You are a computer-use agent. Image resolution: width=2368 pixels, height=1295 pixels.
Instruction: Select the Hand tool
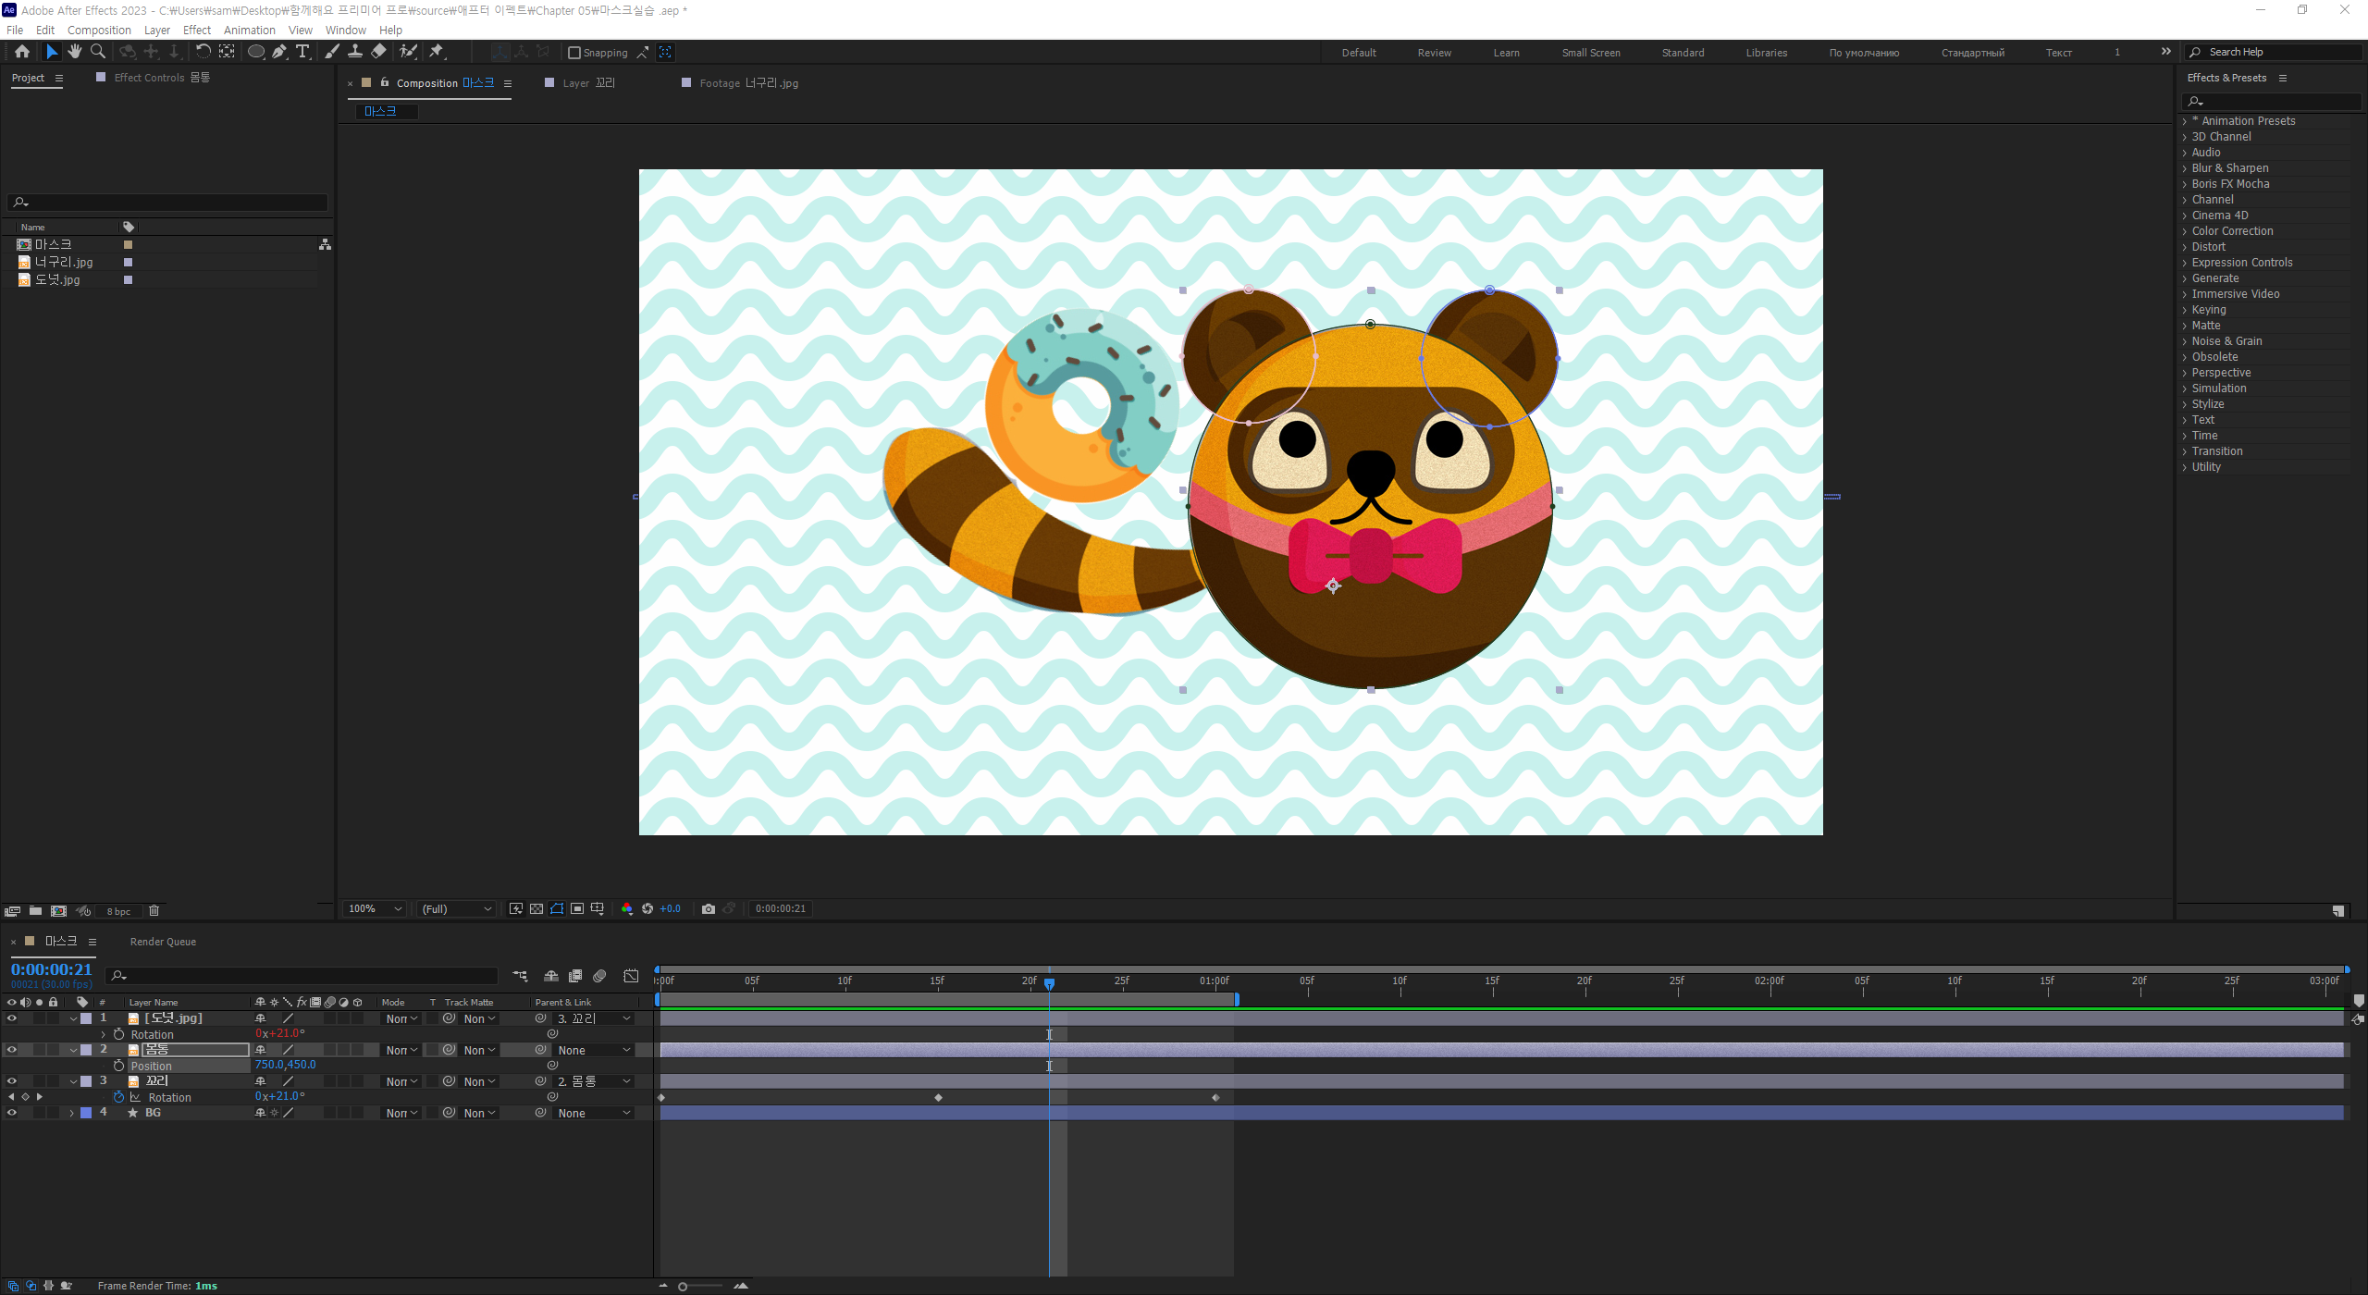[x=74, y=52]
